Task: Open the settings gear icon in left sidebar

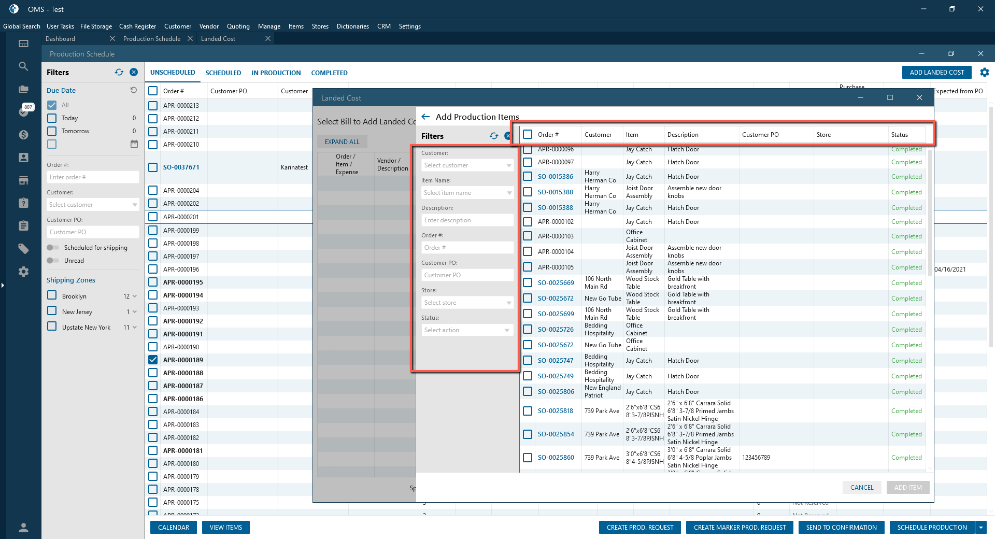Action: (x=23, y=272)
